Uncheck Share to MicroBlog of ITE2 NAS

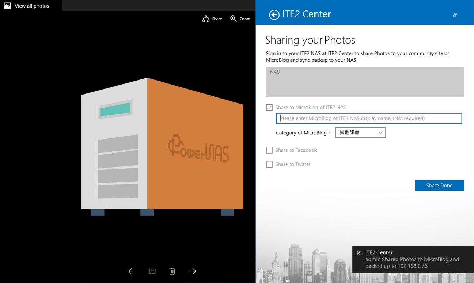(x=269, y=107)
